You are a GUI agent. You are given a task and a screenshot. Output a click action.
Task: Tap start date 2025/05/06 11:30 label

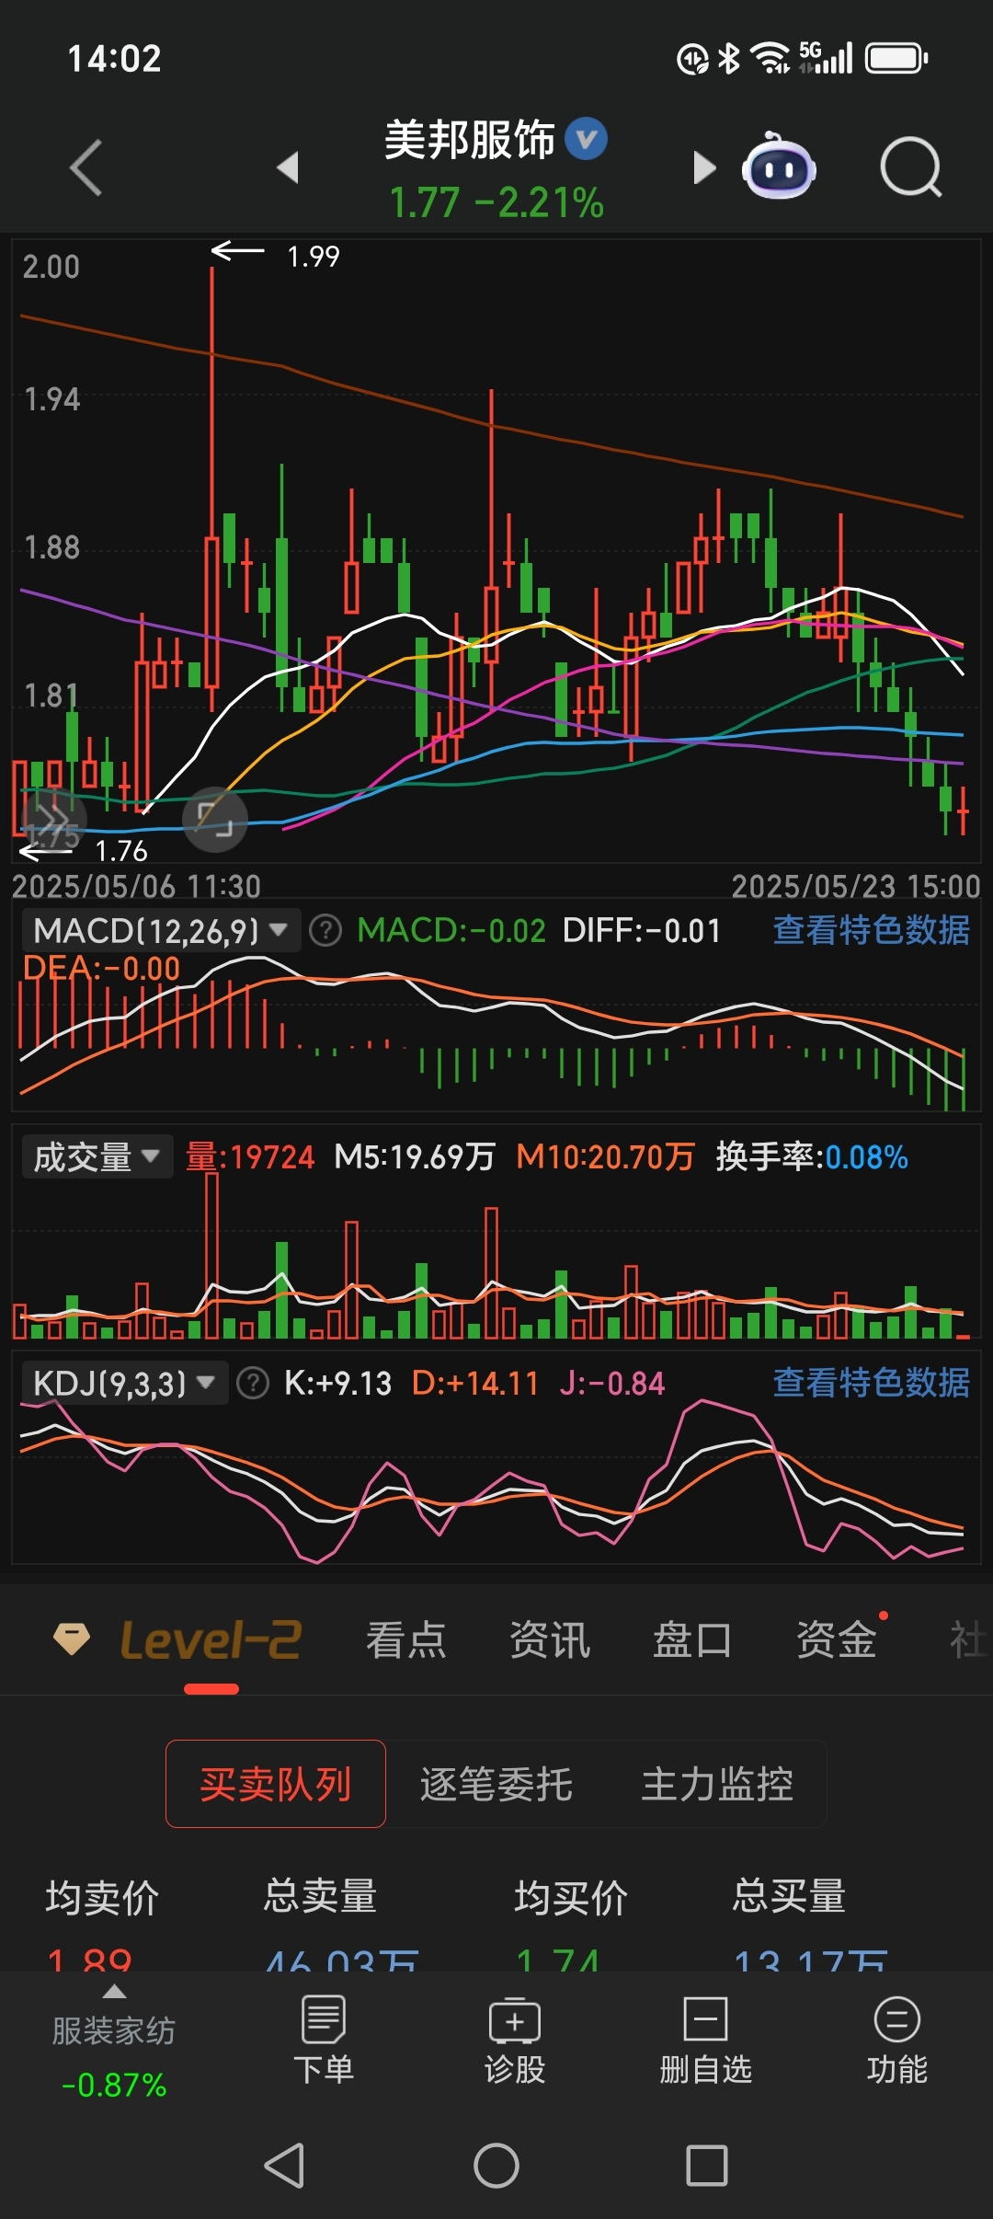pyautogui.click(x=136, y=886)
